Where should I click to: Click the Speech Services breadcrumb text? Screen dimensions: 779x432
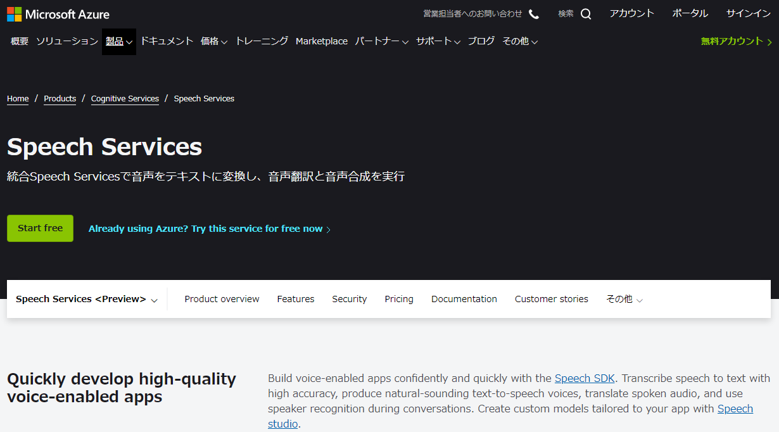[x=204, y=99]
